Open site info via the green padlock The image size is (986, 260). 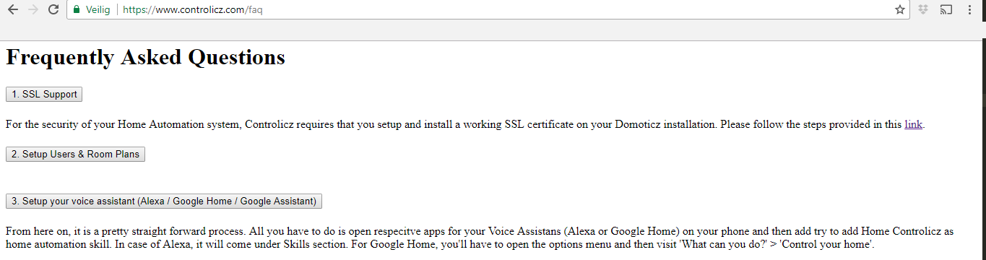(x=77, y=10)
